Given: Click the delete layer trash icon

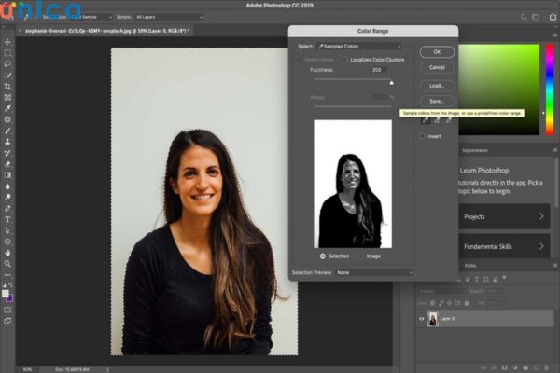Looking at the screenshot, I should (546, 367).
